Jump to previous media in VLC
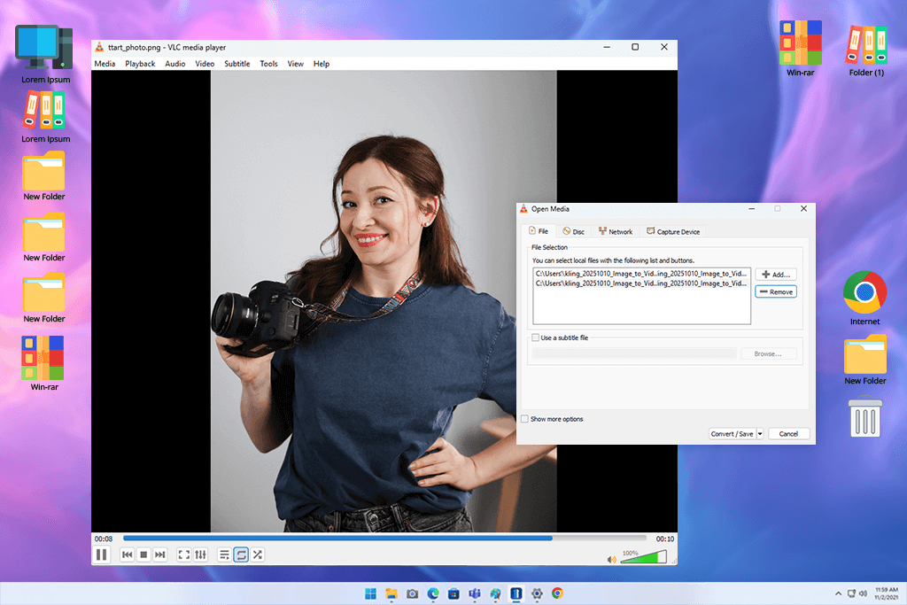 point(128,555)
